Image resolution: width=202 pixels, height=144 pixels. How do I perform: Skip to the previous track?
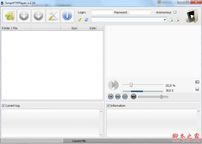tap(111, 97)
